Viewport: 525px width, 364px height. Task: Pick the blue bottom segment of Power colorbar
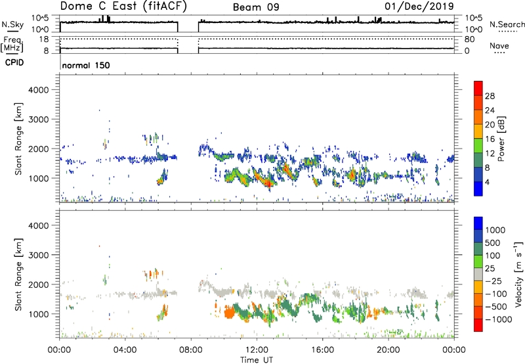478,189
